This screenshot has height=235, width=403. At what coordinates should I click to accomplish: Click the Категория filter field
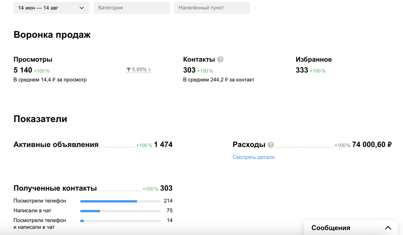[132, 8]
